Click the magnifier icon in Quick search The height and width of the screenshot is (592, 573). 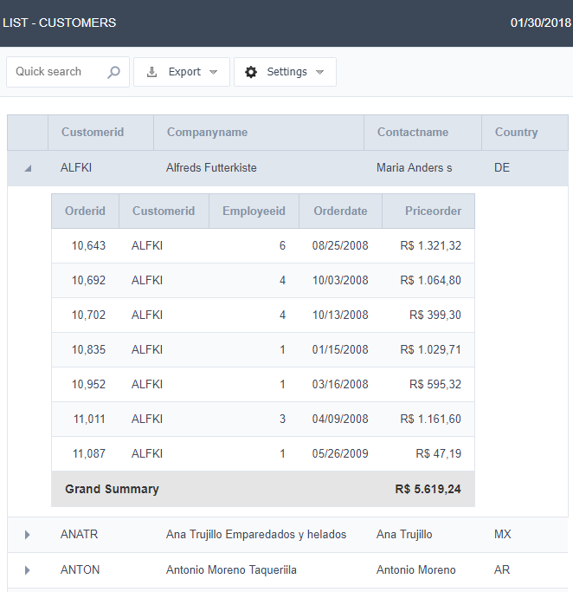pyautogui.click(x=113, y=72)
